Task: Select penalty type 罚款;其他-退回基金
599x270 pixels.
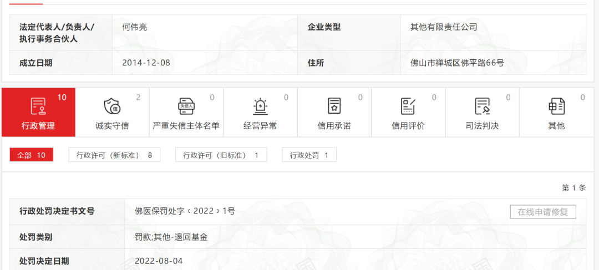Action: pos(171,237)
